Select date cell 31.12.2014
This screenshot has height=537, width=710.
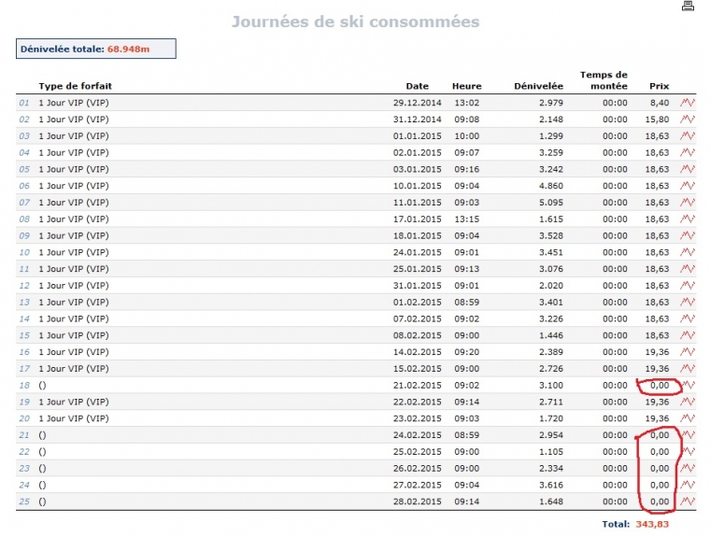[x=417, y=120]
